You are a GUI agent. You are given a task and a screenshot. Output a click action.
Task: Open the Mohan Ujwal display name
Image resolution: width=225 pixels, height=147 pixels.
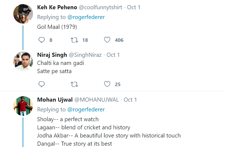coord(55,100)
